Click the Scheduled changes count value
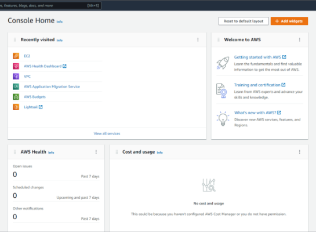This screenshot has height=232, width=316. point(14,195)
